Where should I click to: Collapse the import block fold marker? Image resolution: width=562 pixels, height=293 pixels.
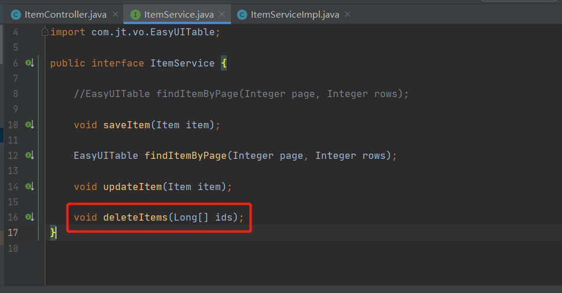pyautogui.click(x=45, y=32)
